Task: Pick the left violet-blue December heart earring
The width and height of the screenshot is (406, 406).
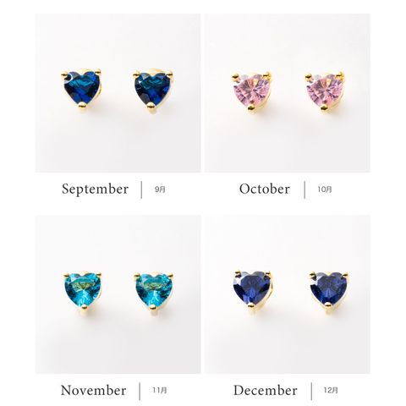Action: 253,289
